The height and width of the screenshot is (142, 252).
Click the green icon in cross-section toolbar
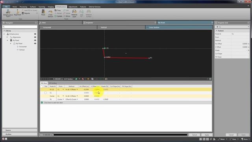pos(76,79)
